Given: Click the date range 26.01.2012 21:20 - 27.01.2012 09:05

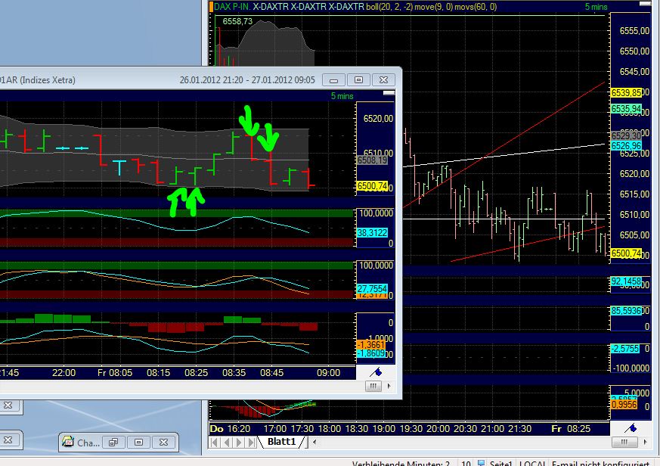Looking at the screenshot, I should point(247,80).
